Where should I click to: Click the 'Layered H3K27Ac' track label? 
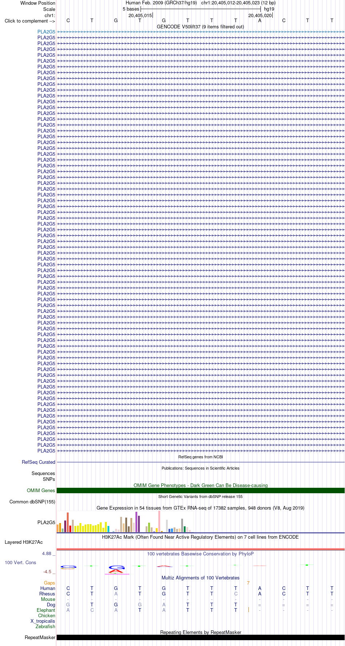pos(24,542)
